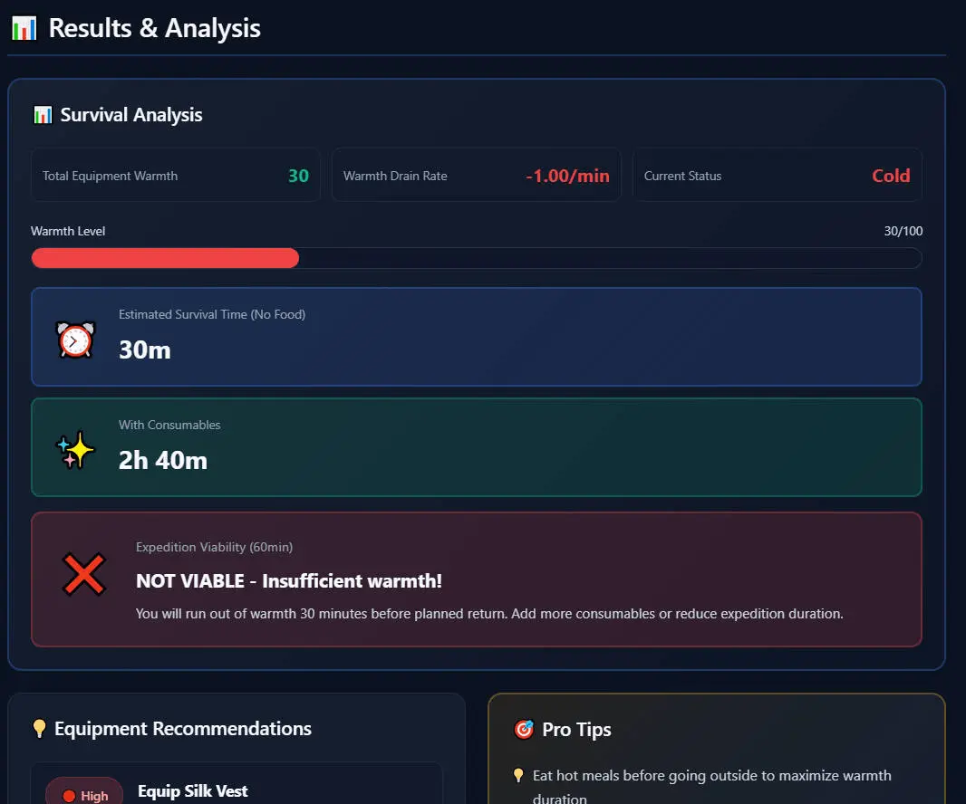Click the red X not viable icon
This screenshot has width=966, height=804.
coord(84,575)
